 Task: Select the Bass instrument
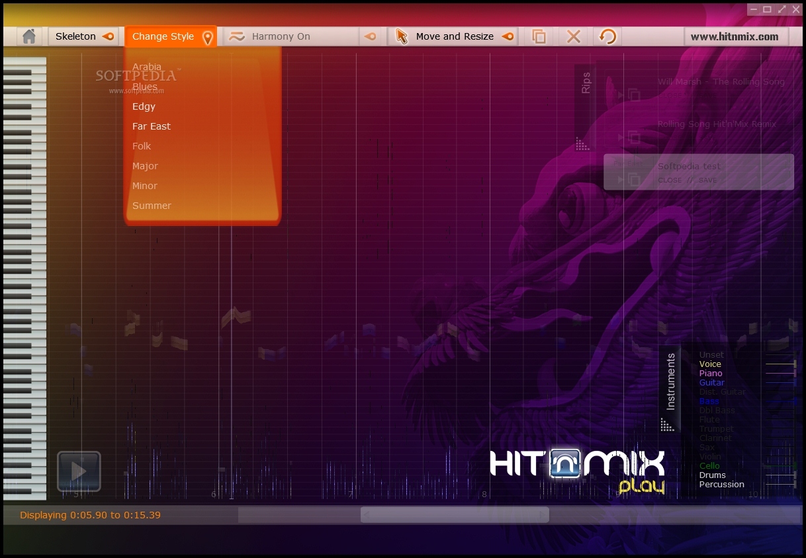tap(709, 401)
